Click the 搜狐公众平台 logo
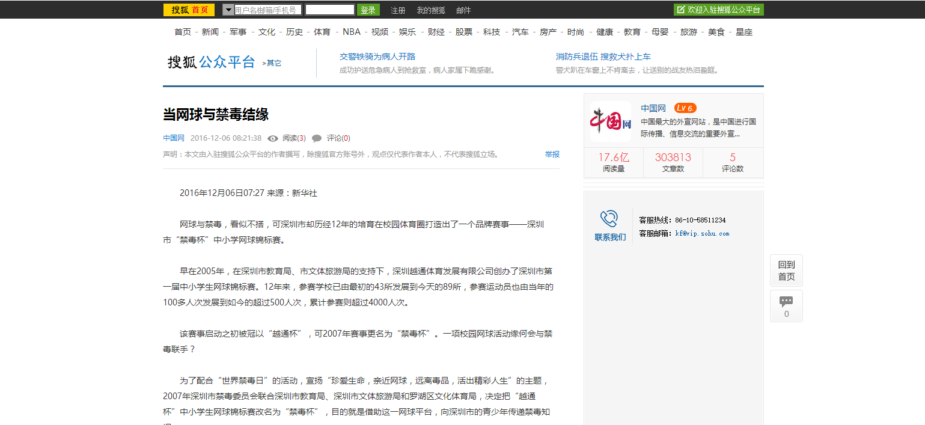 pos(212,62)
